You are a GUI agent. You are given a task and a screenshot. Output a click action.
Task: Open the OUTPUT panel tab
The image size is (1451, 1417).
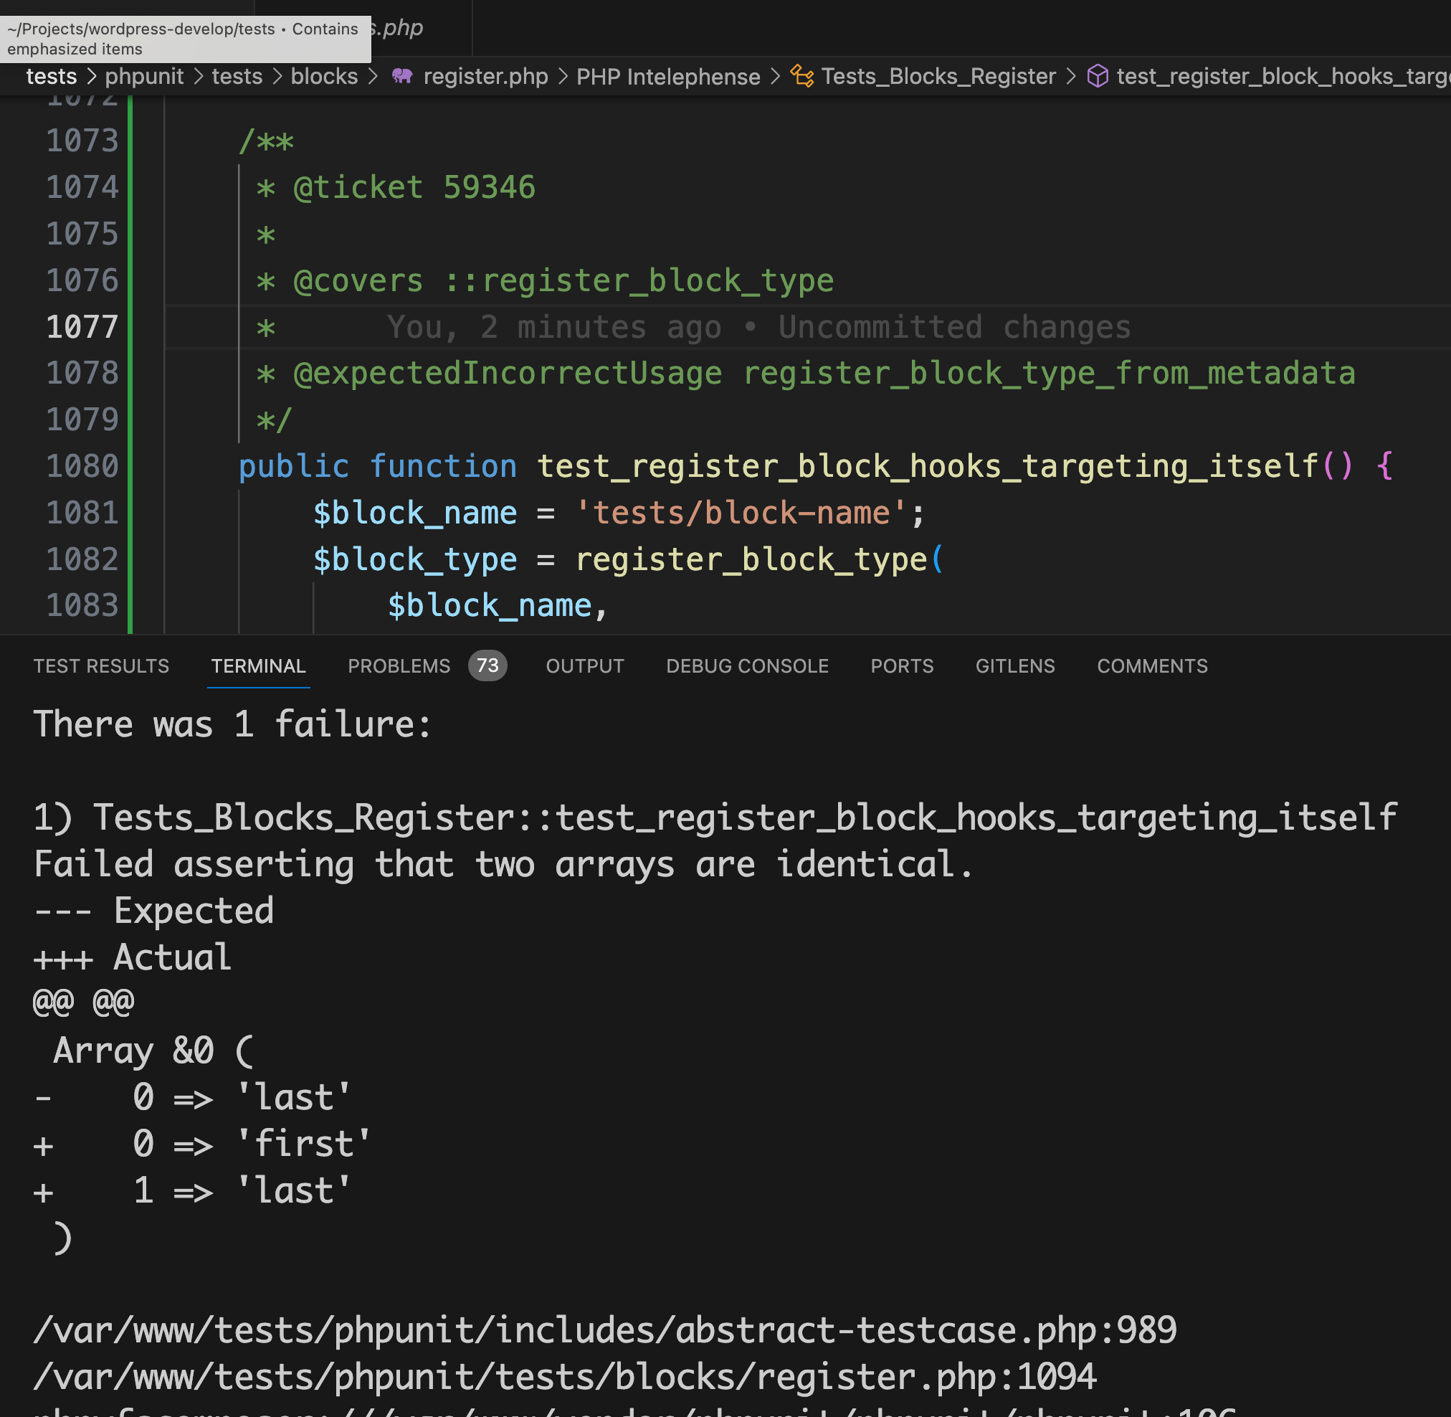(584, 666)
